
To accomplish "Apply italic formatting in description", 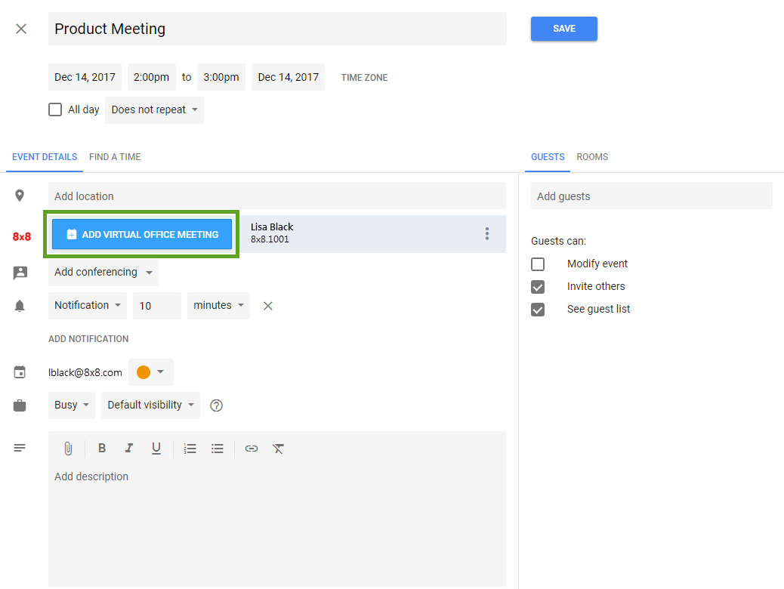I will (129, 448).
